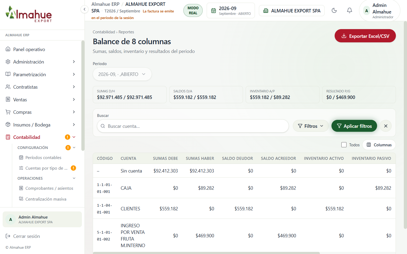The image size is (407, 254).
Task: Open the 2026-09 period selector in header
Action: click(231, 11)
